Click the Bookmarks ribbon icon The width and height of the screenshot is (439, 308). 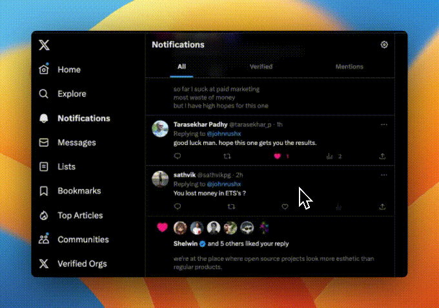(x=44, y=191)
